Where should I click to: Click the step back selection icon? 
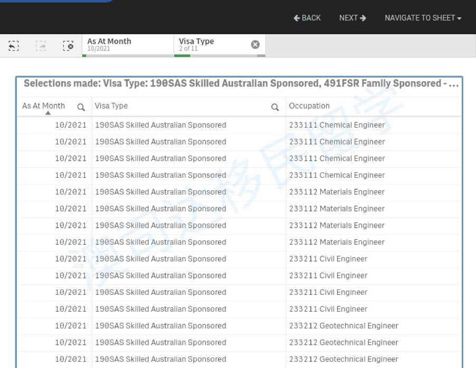(x=14, y=46)
